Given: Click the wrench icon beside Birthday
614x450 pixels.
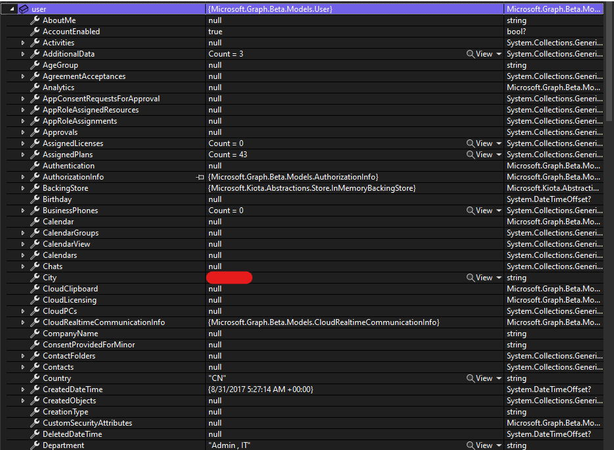Looking at the screenshot, I should (35, 199).
